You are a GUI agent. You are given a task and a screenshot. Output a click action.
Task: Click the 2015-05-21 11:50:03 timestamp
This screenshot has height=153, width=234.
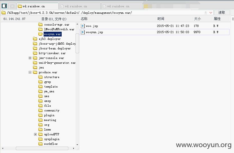(x=173, y=32)
